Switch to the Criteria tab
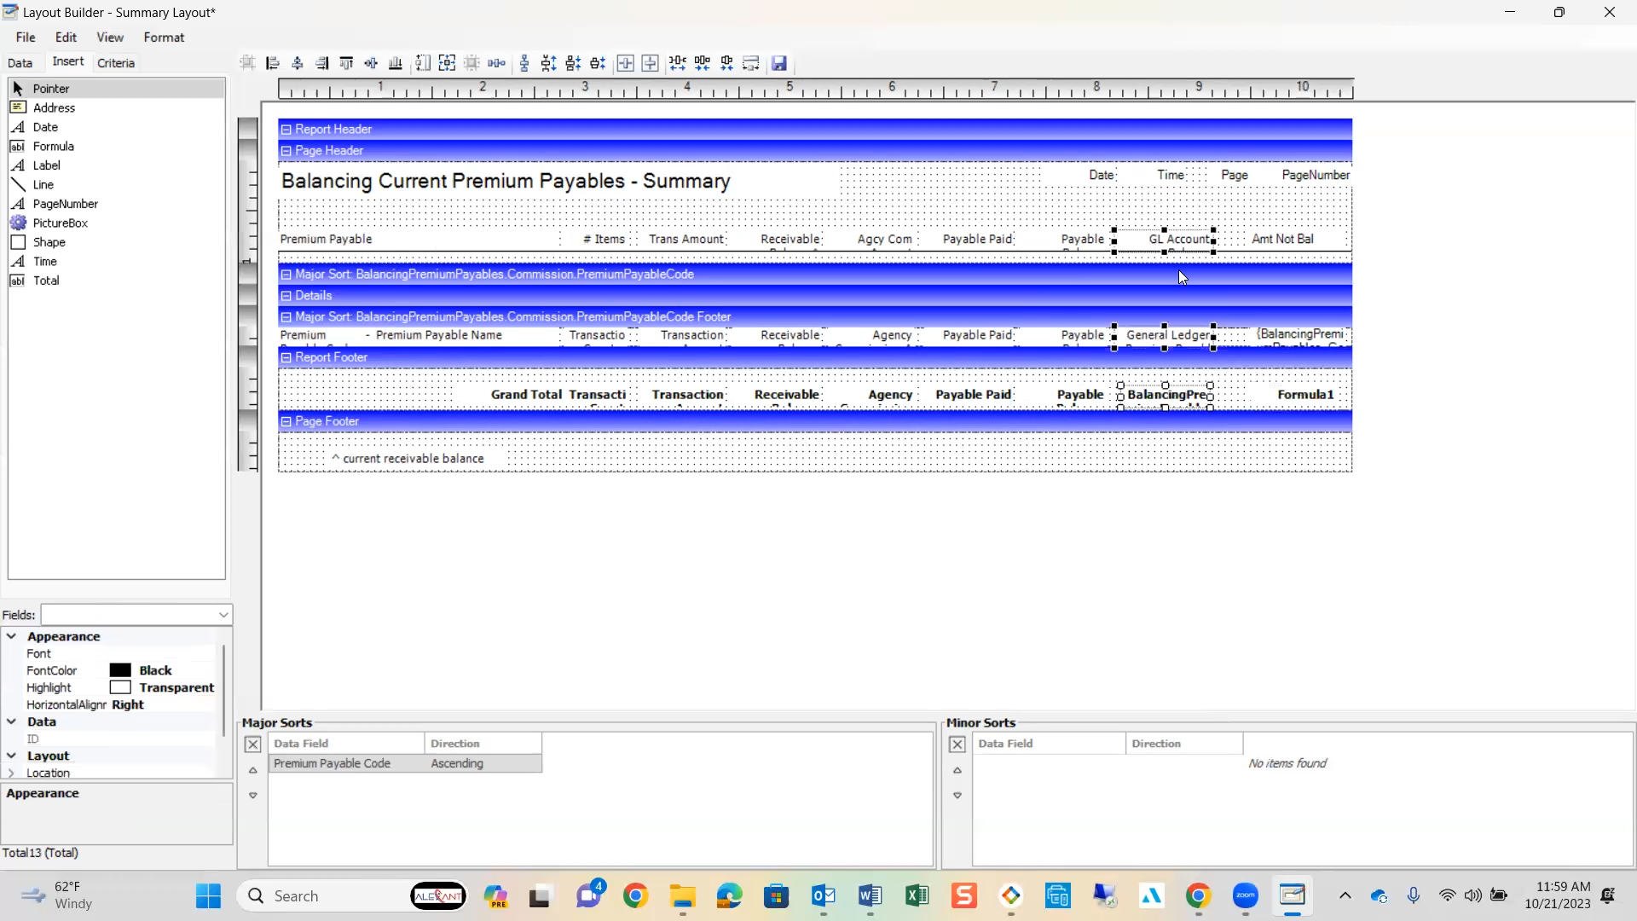The image size is (1637, 921). click(x=116, y=62)
